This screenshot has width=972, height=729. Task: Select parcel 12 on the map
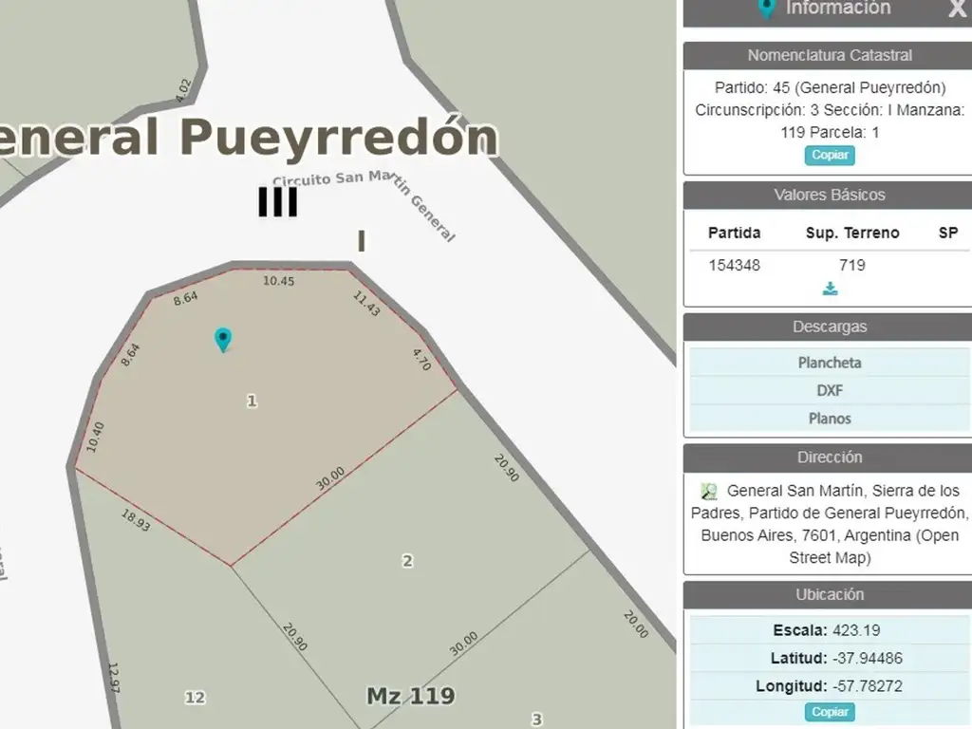[195, 698]
